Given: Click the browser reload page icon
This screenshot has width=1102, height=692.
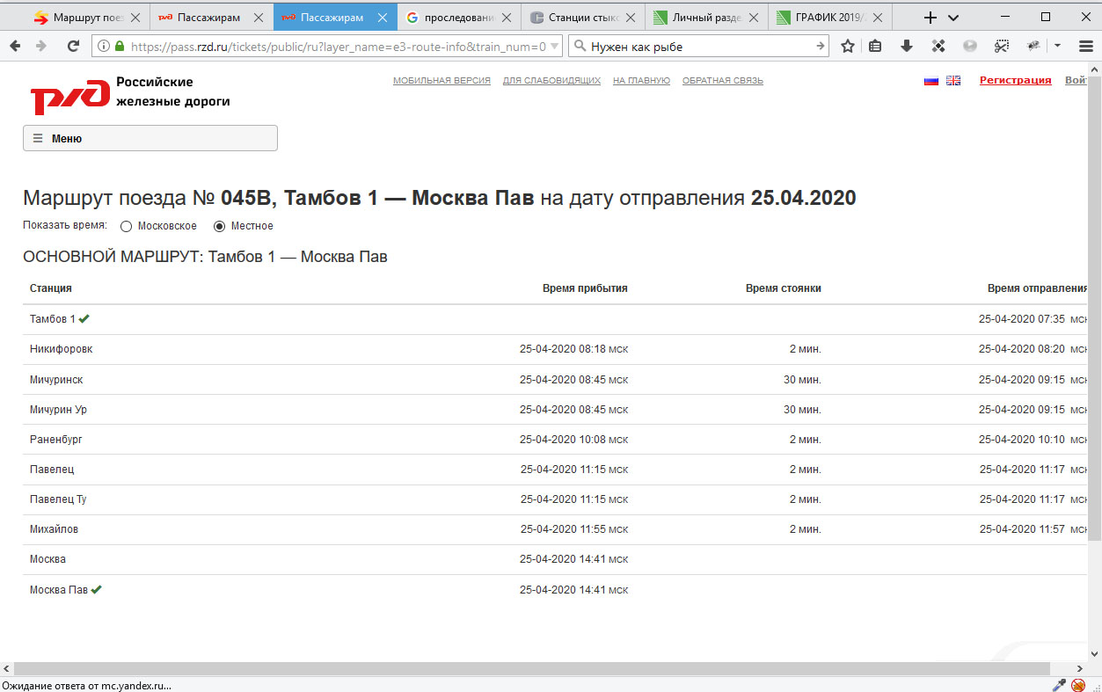Looking at the screenshot, I should 73,47.
